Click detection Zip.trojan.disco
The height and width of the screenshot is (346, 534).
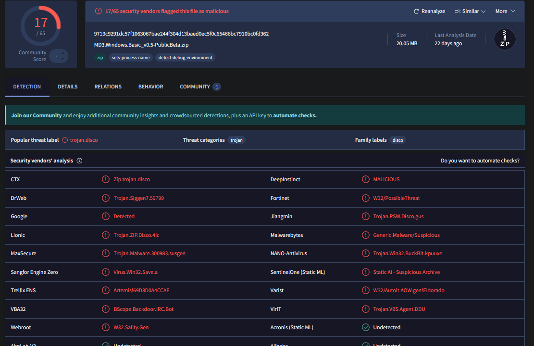[x=132, y=179]
